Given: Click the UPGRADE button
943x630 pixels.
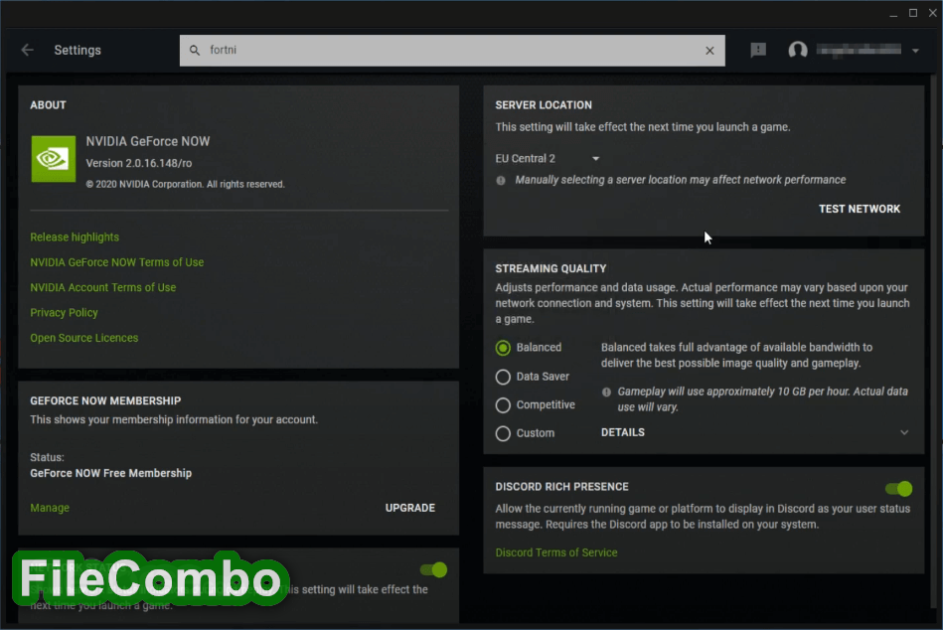Looking at the screenshot, I should point(410,508).
